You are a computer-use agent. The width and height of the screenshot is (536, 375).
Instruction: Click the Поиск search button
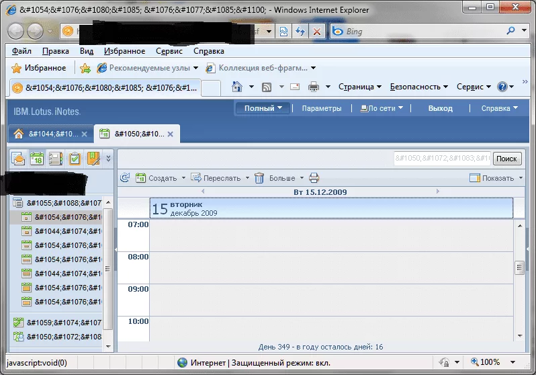pos(507,159)
